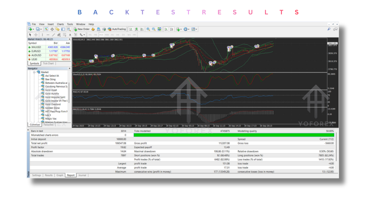Open the new chart dropdown arrow
376x211 pixels.
[33, 29]
